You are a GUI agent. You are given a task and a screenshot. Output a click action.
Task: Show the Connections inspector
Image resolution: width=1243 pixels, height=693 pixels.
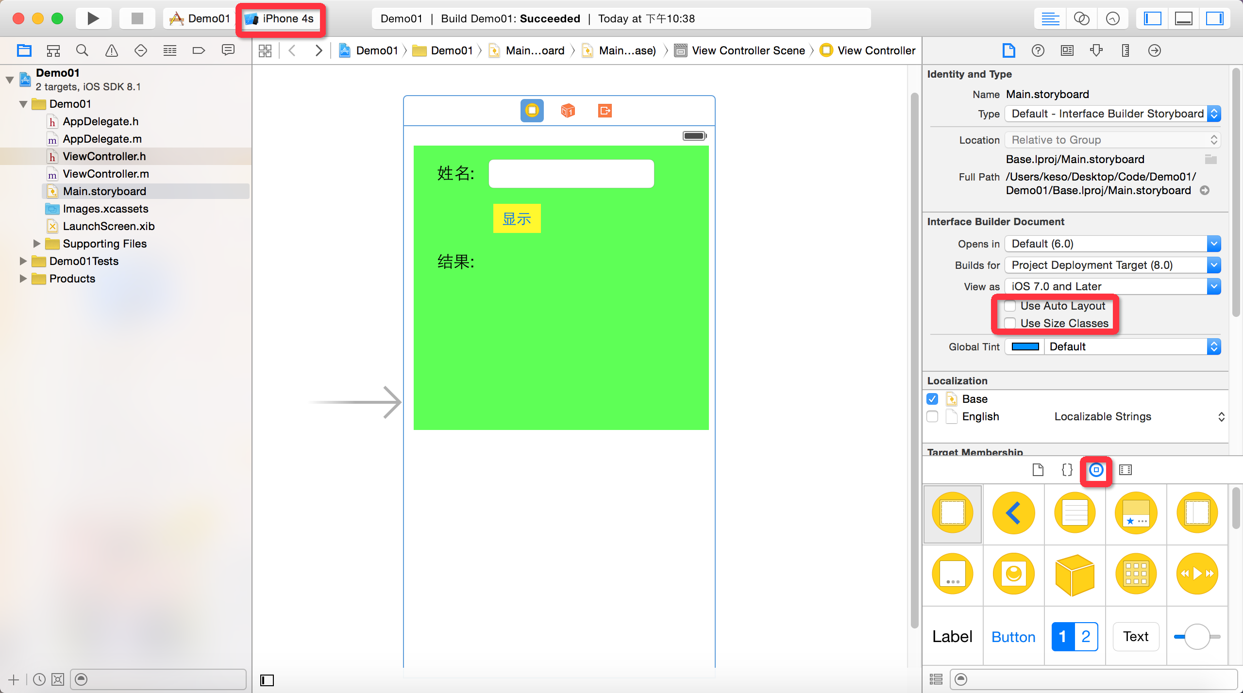[x=1155, y=50]
